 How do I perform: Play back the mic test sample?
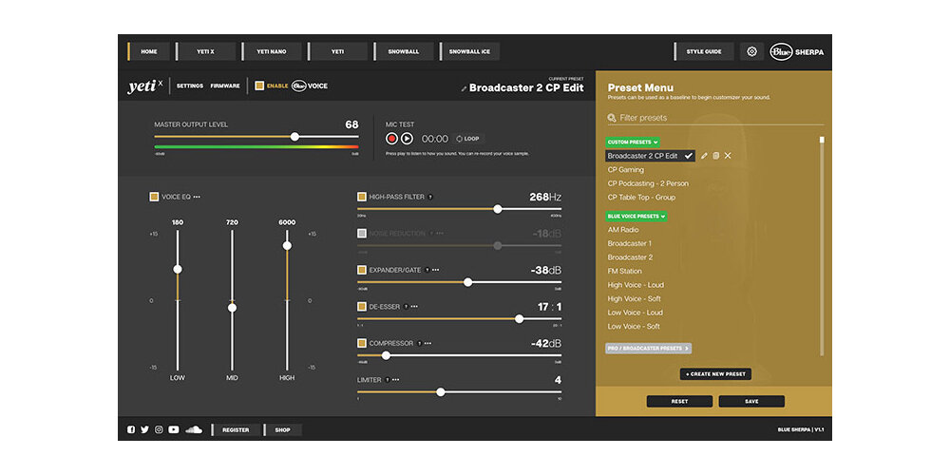click(408, 139)
